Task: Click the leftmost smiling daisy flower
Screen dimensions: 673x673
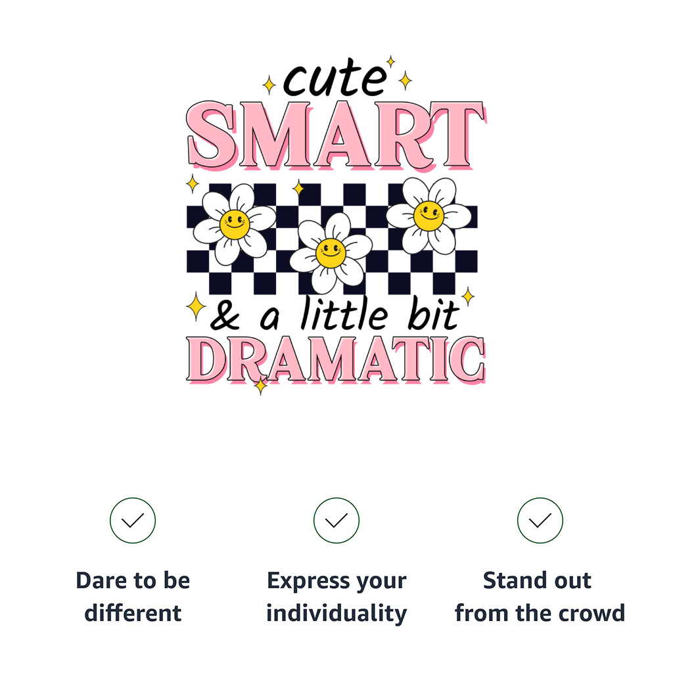Action: [235, 223]
